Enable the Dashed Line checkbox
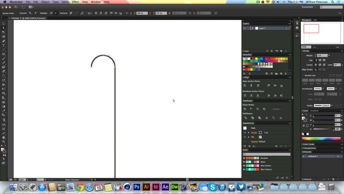Image resolution: width=344 pixels, height=194 pixels. tap(303, 75)
